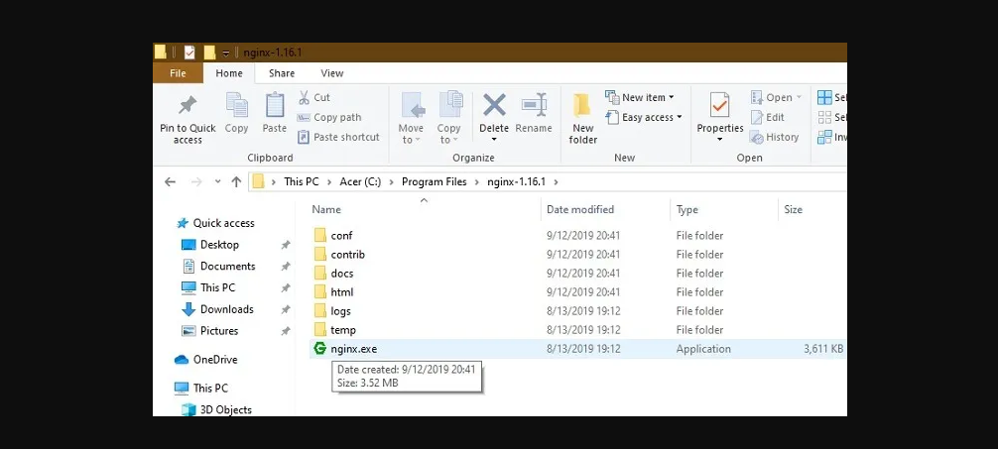The width and height of the screenshot is (998, 449).
Task: Open the Copy to menu
Action: coord(448,119)
